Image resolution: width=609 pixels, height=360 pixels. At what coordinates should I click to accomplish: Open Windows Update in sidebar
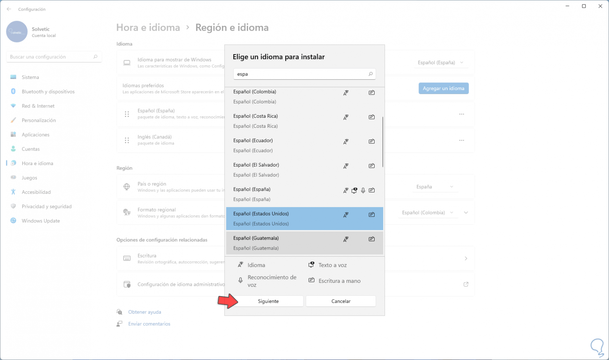41,221
